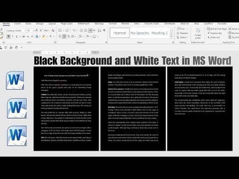Screen dimensions: 239x179
Task: Click Increase Indent icon
Action: click(x=86, y=30)
